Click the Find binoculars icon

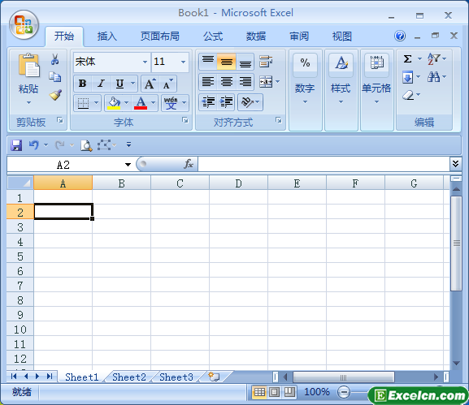coord(434,77)
